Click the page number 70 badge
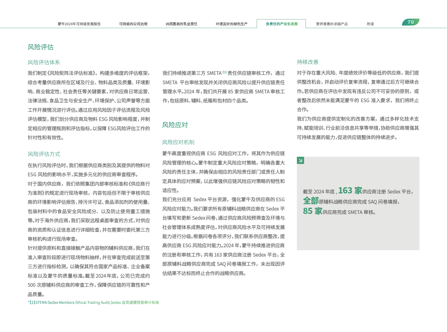This screenshot has height=332, width=447. tap(411, 22)
